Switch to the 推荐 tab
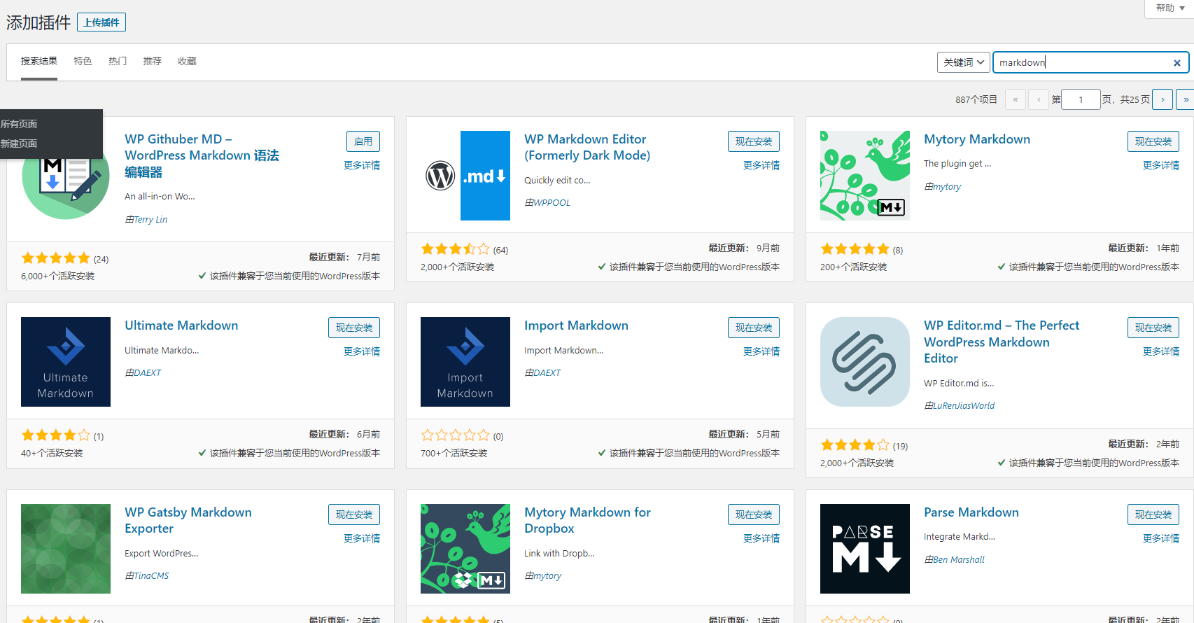 click(153, 62)
